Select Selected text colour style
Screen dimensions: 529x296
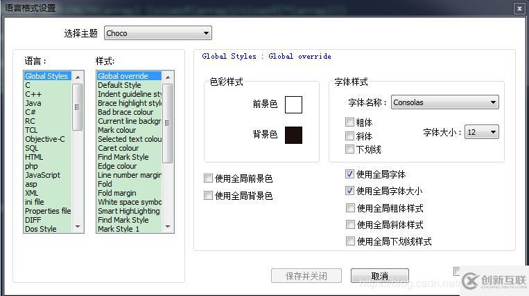pos(129,139)
